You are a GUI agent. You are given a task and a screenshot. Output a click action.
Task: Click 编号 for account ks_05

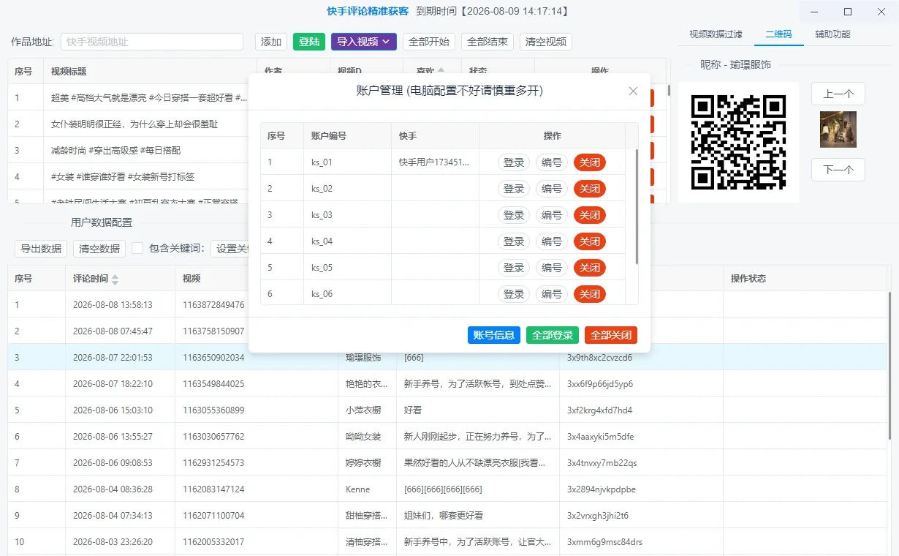[552, 268]
